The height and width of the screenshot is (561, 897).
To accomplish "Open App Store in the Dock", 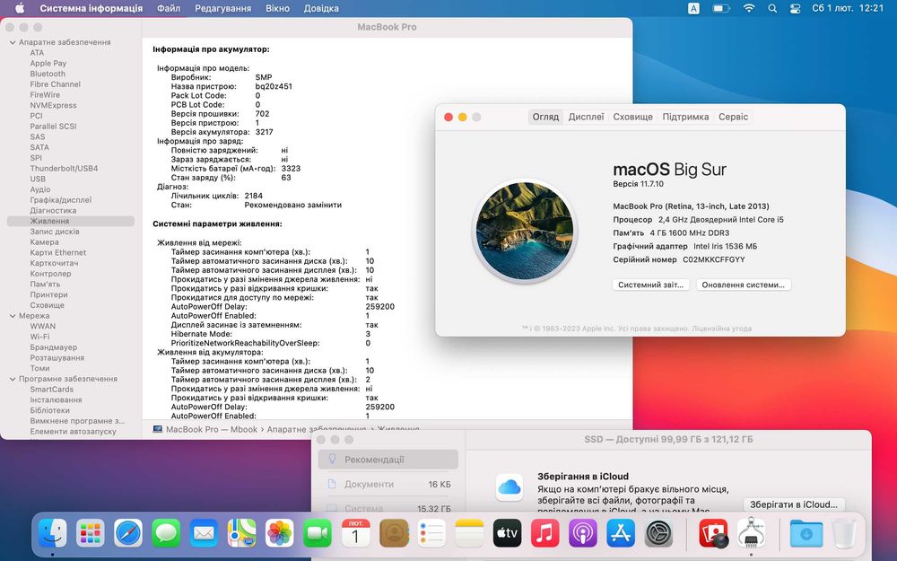I will pyautogui.click(x=621, y=533).
